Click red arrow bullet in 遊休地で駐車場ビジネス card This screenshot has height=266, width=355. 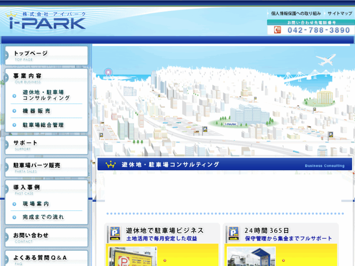[x=165, y=261]
